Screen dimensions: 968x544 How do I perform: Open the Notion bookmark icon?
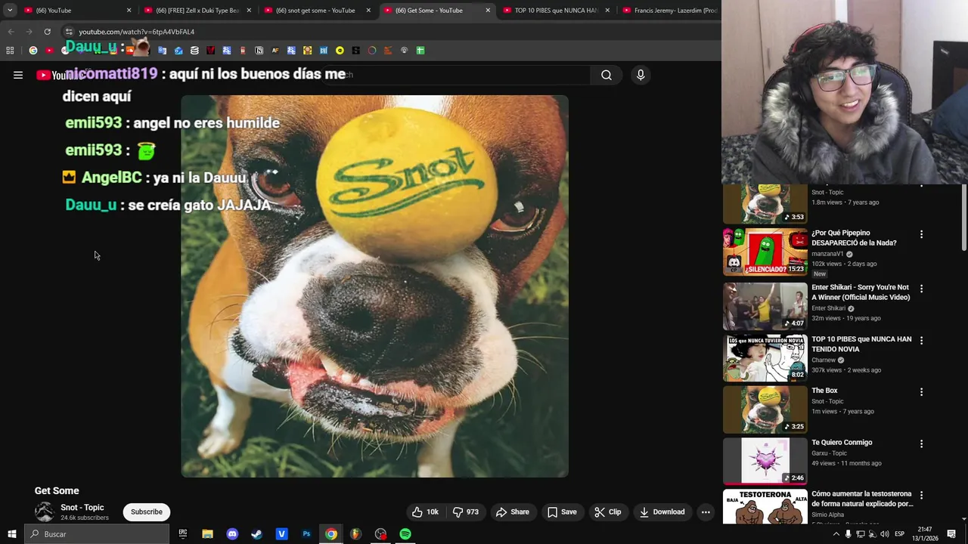point(259,51)
